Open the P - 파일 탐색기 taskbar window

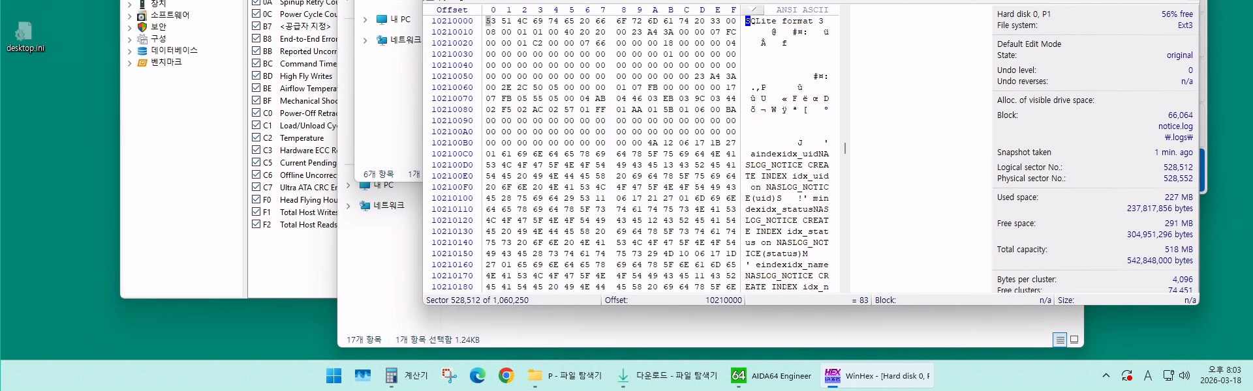(x=565, y=375)
